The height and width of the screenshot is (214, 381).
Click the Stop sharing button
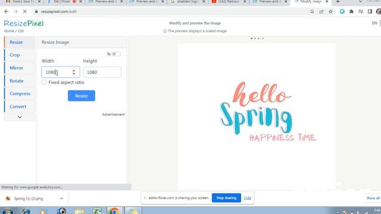click(x=226, y=198)
